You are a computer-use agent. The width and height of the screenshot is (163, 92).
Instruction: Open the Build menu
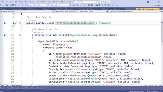tap(26, 2)
